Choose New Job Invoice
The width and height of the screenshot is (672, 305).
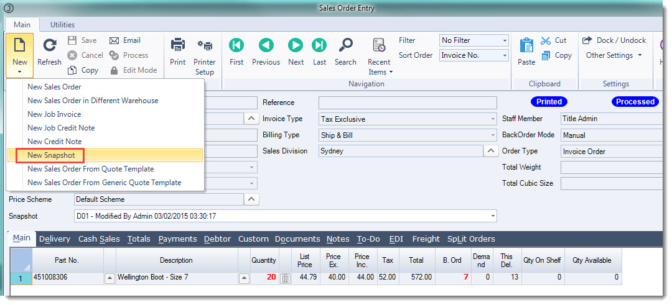[54, 114]
